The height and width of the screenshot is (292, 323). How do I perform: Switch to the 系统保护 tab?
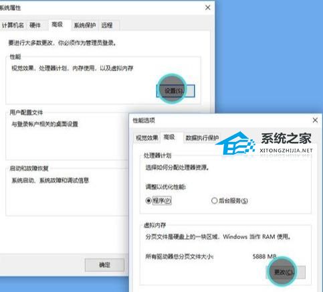(x=85, y=25)
